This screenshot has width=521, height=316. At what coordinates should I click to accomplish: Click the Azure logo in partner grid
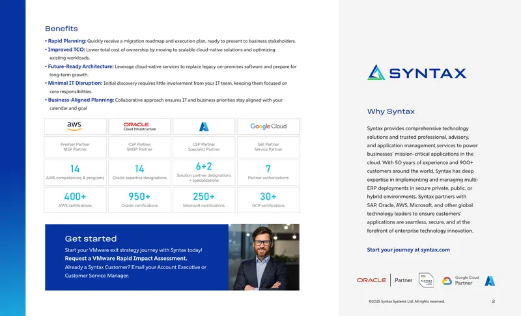[x=204, y=126]
